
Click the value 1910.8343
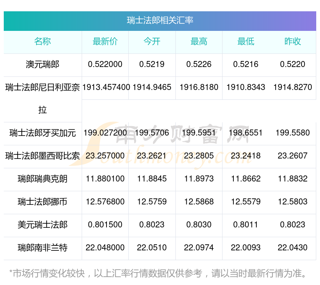[x=246, y=87]
